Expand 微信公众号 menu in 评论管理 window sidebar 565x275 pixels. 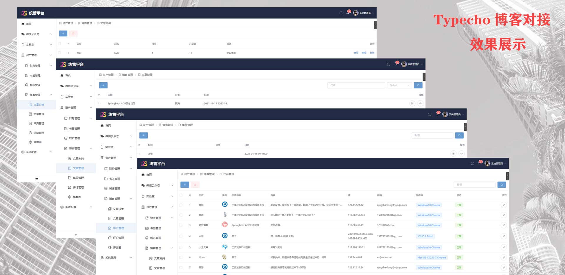coord(157,185)
